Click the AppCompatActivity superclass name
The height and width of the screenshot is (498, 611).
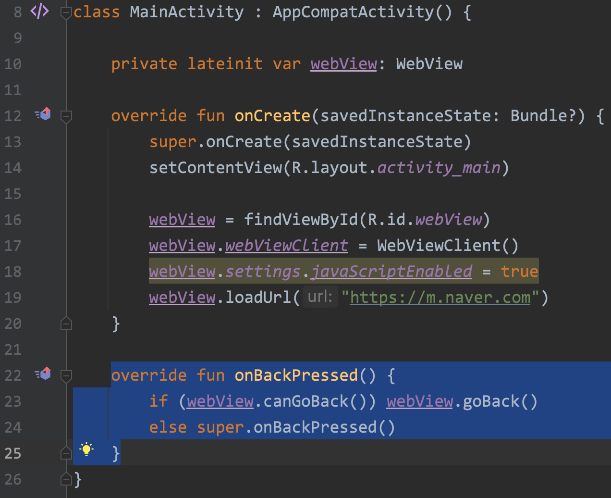[353, 12]
